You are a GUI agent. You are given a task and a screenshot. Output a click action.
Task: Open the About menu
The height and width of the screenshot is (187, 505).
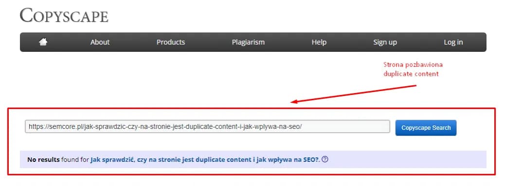pyautogui.click(x=100, y=42)
